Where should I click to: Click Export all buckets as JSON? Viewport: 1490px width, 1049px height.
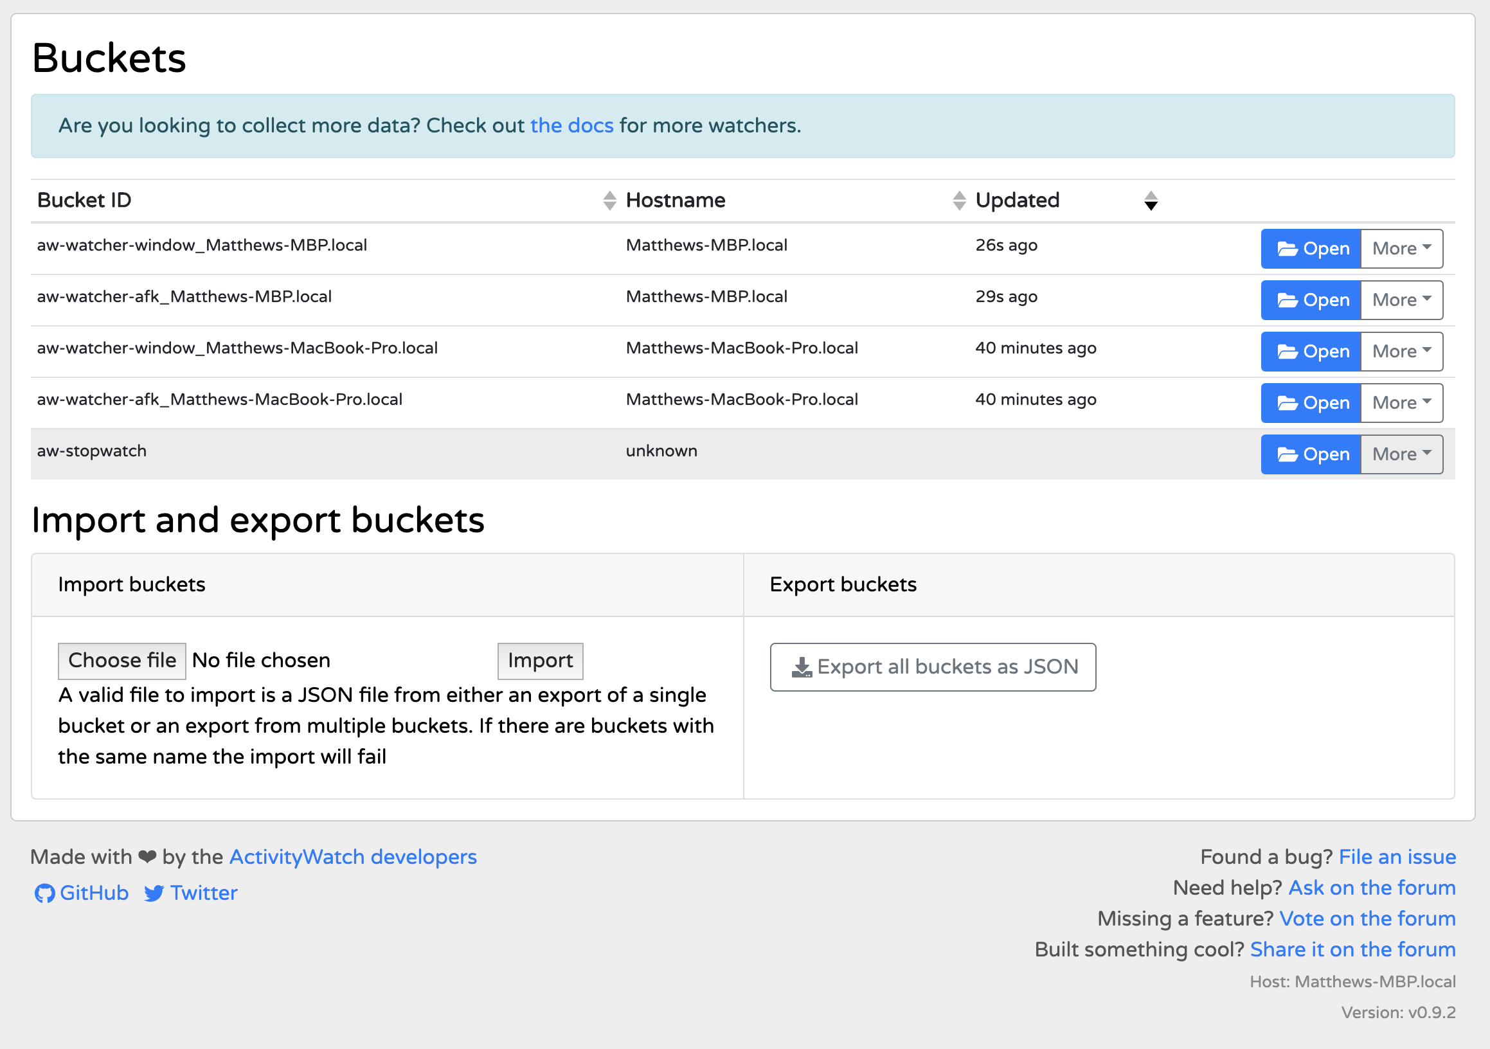(933, 667)
